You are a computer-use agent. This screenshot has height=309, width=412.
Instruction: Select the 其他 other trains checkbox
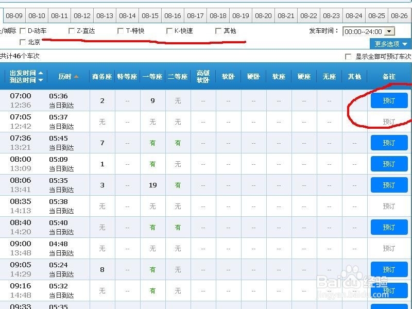pos(219,31)
